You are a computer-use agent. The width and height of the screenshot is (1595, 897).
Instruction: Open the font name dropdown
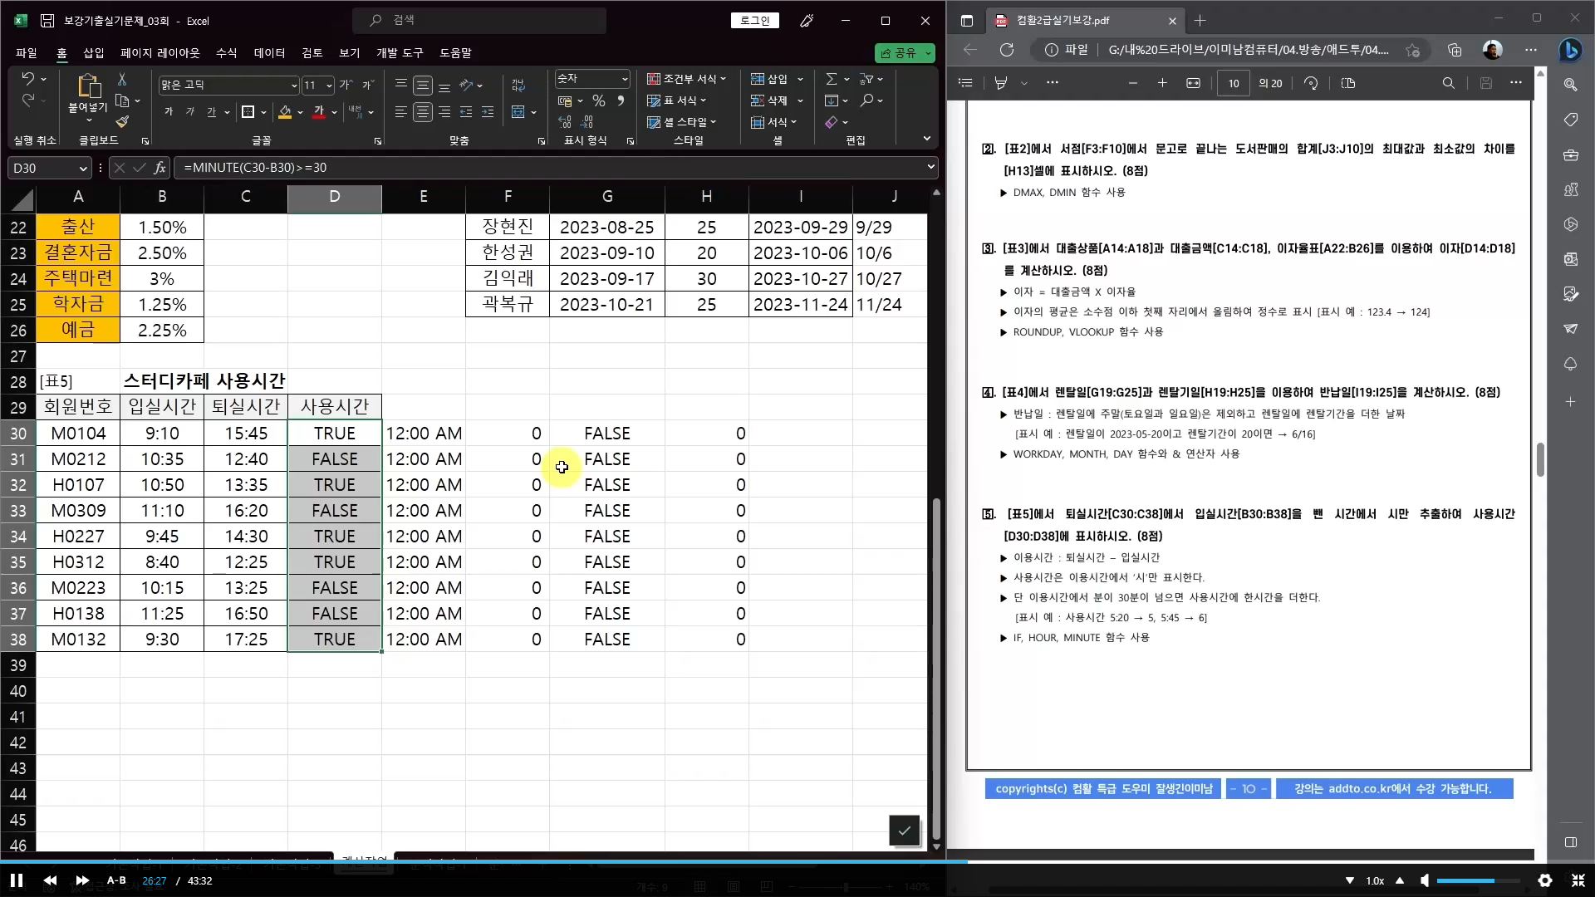tap(293, 86)
